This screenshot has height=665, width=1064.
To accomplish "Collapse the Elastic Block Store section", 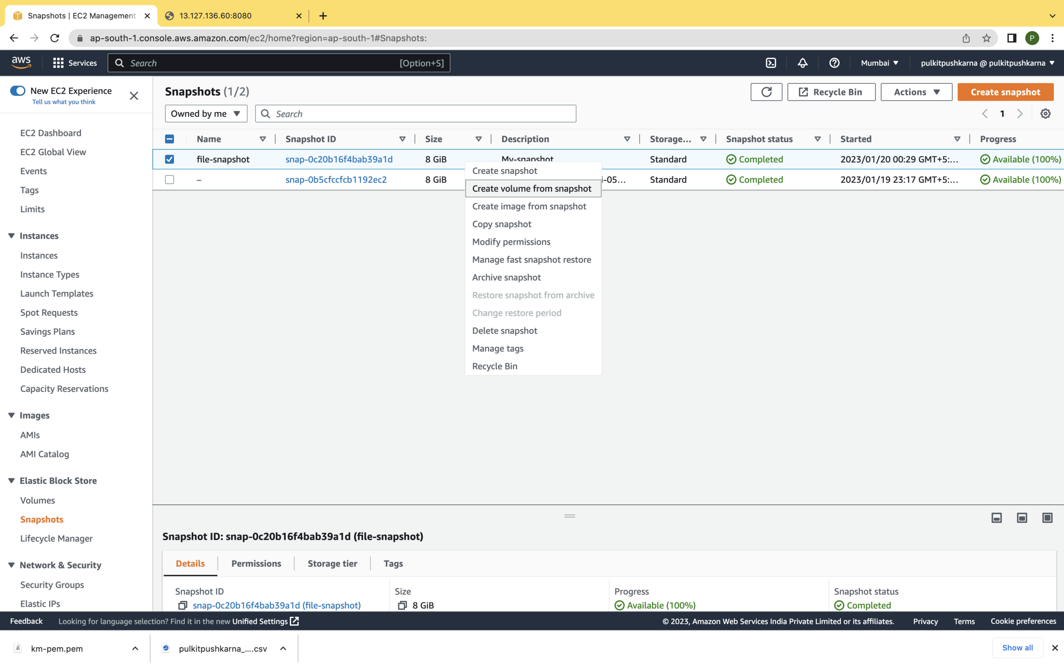I will click(x=11, y=481).
